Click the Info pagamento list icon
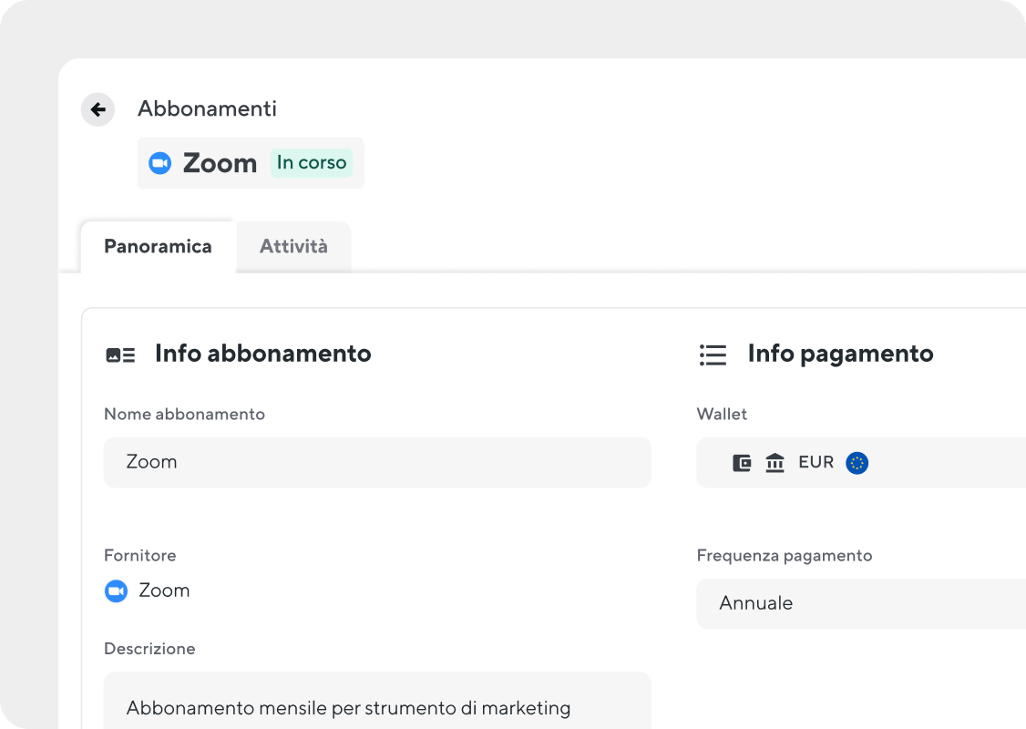Image resolution: width=1026 pixels, height=729 pixels. tap(713, 354)
